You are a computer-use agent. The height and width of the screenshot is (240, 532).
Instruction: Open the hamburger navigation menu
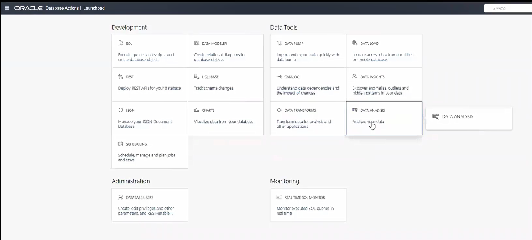click(x=7, y=8)
